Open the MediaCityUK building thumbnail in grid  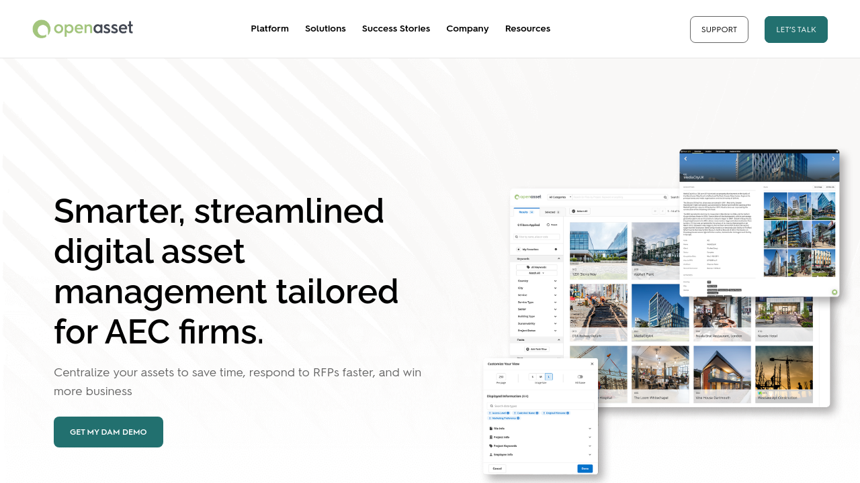tap(660, 313)
